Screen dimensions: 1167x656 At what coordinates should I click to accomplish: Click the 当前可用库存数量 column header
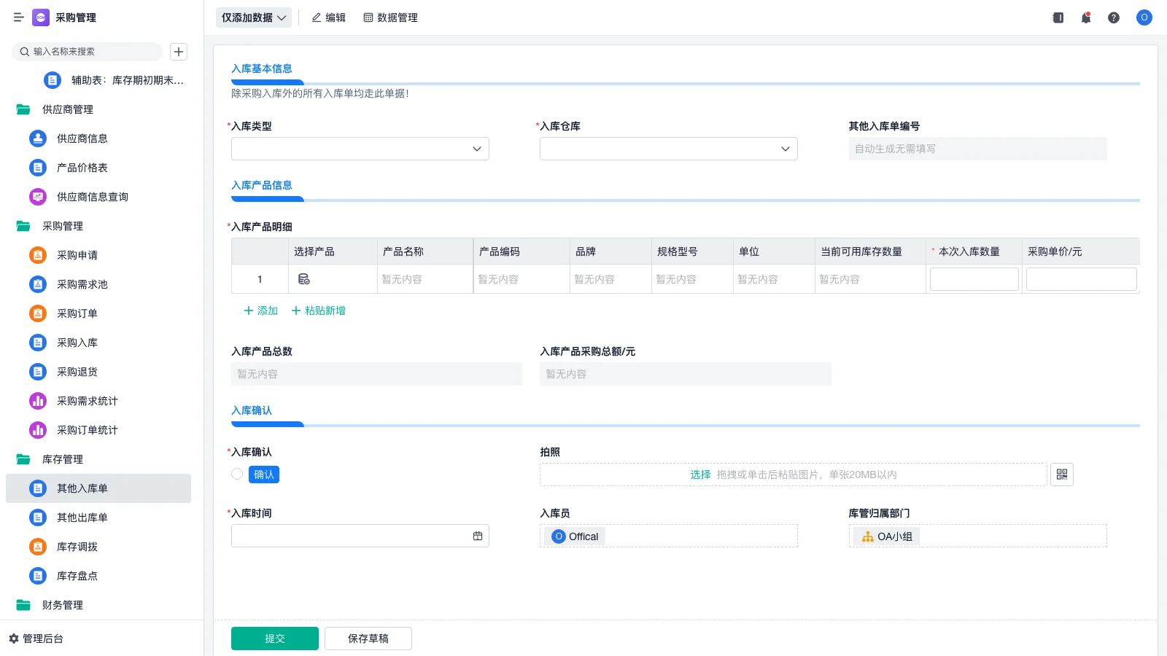click(x=871, y=251)
